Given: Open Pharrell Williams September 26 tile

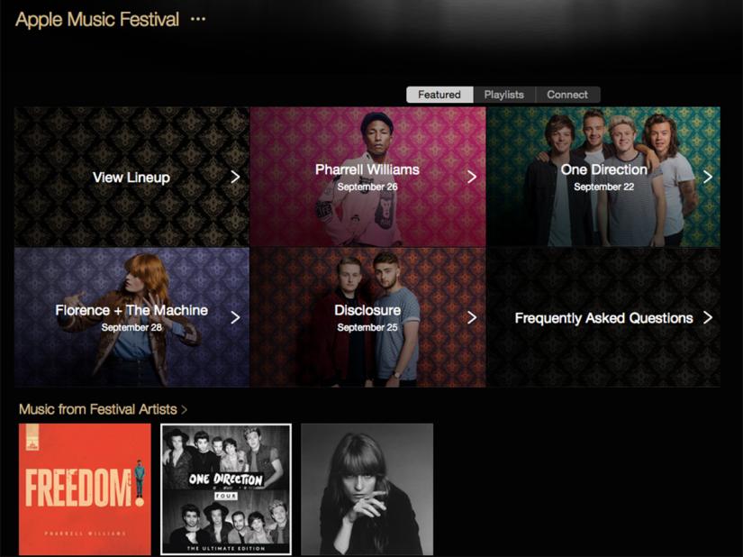Looking at the screenshot, I should (367, 177).
